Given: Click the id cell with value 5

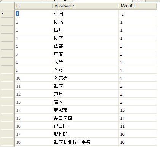Looking at the screenshot, I should pos(34,46).
